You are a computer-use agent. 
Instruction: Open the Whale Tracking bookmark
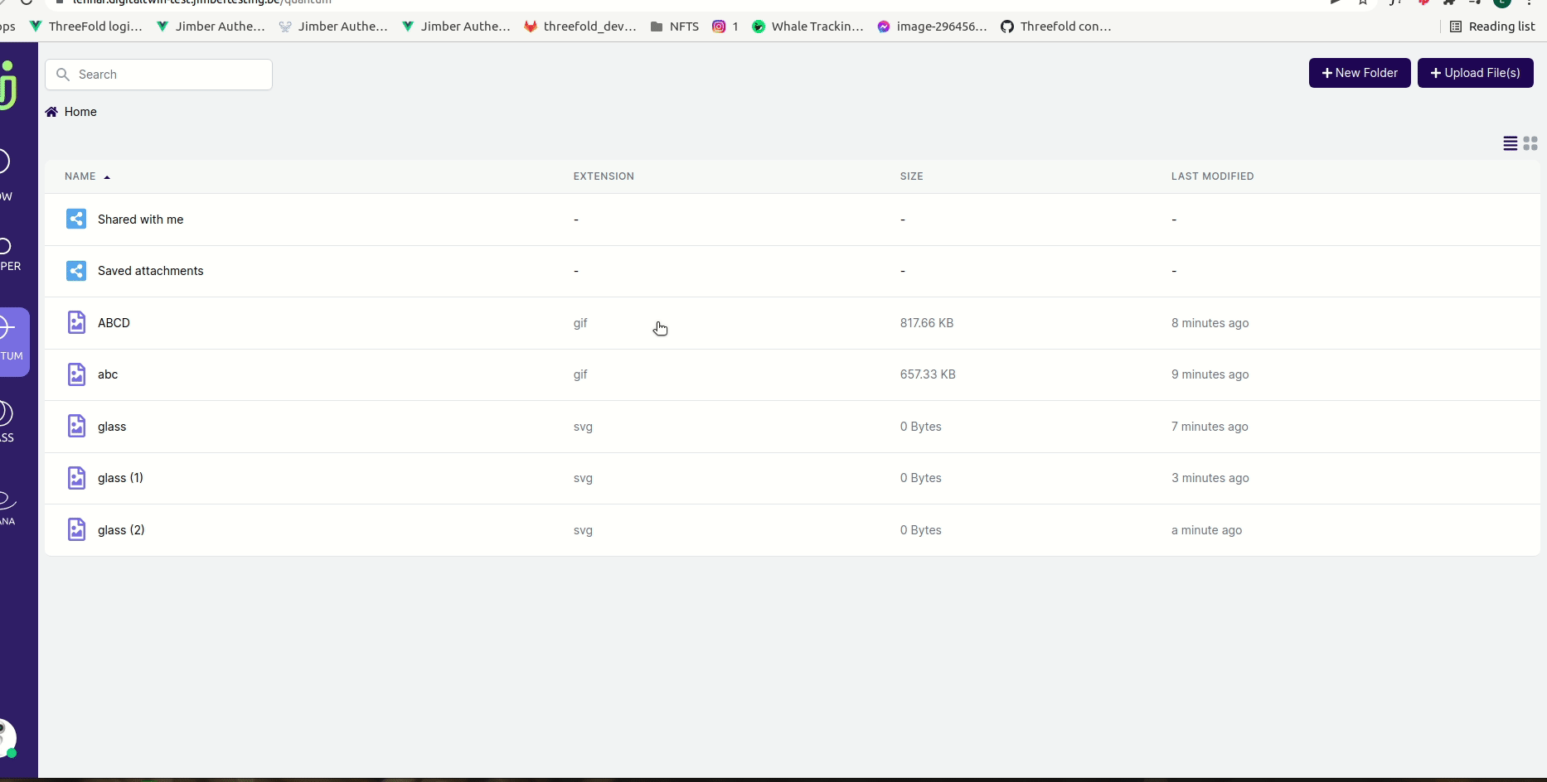(x=808, y=26)
